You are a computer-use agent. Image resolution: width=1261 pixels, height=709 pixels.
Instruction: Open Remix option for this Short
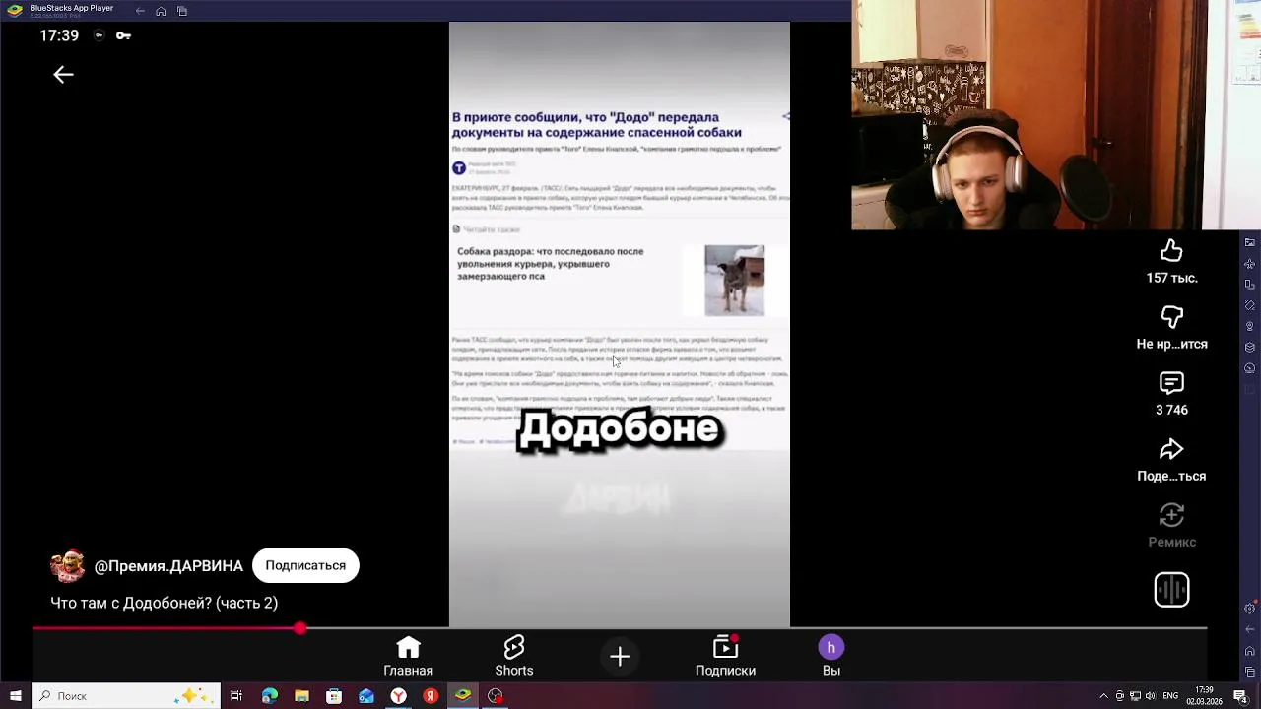[x=1171, y=515]
